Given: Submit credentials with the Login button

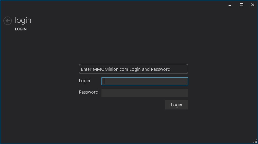Looking at the screenshot, I should tap(176, 105).
